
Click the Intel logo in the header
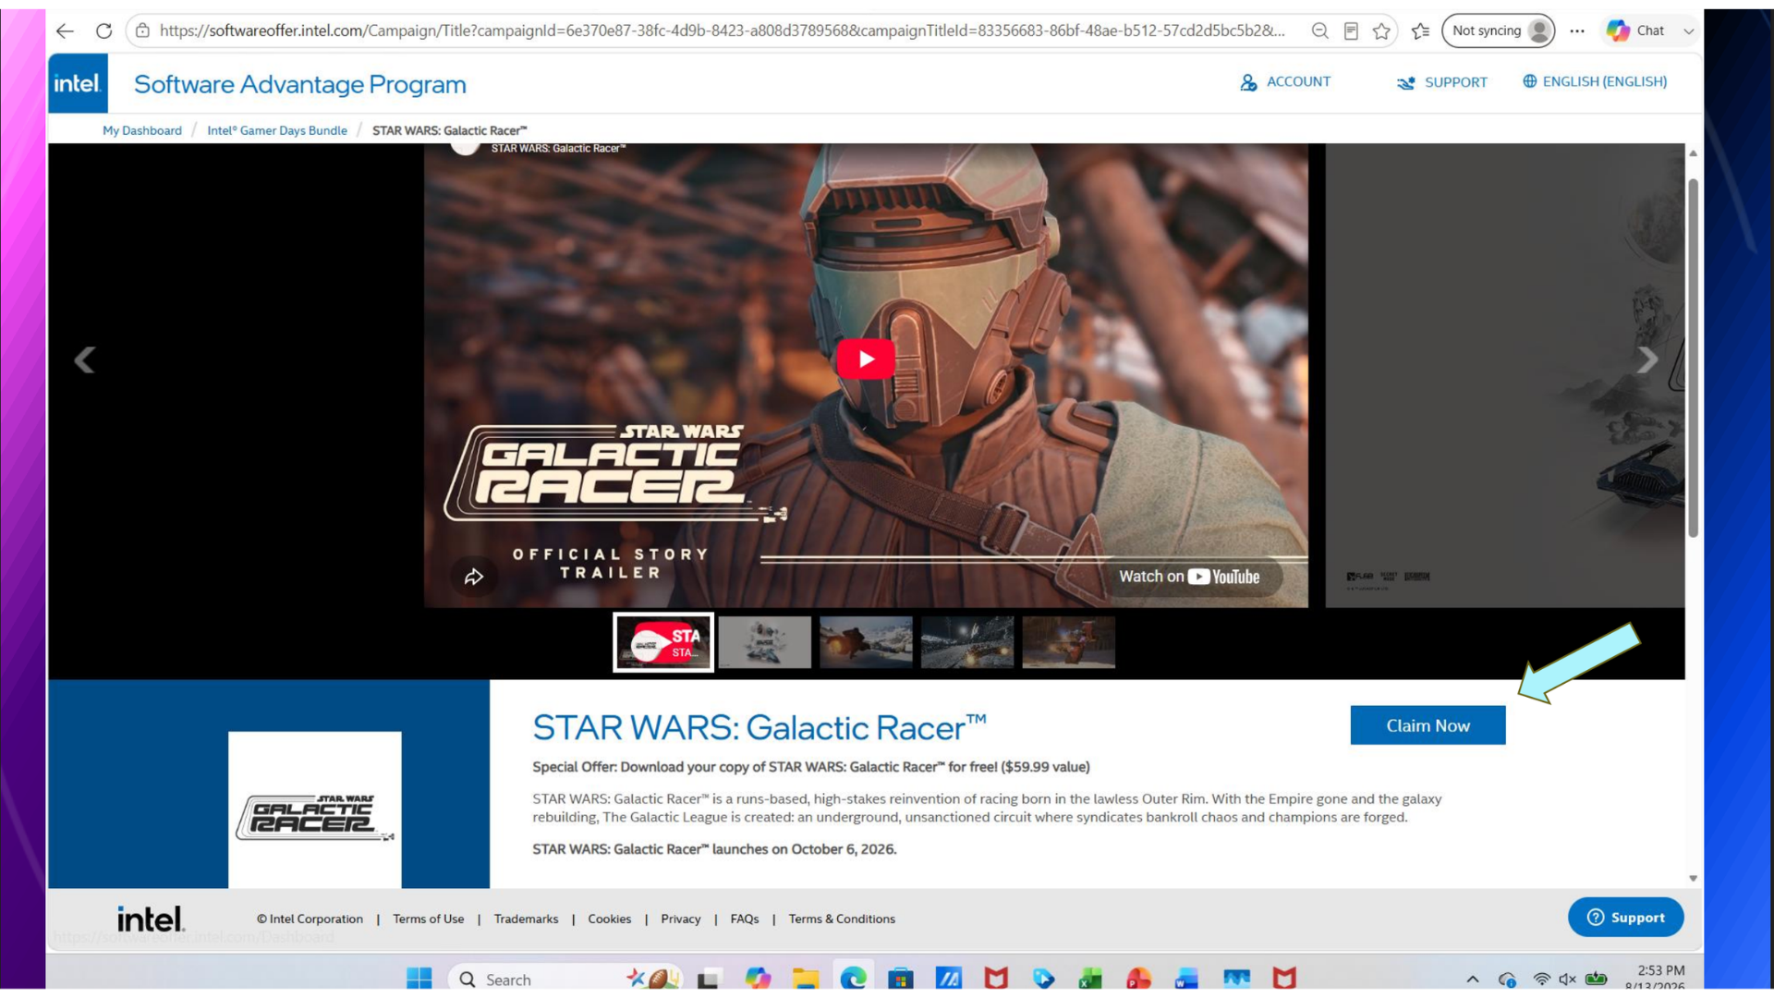[78, 83]
